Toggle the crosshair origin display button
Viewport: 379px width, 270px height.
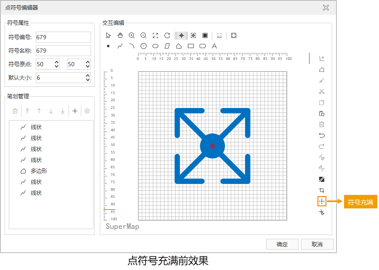pyautogui.click(x=181, y=35)
